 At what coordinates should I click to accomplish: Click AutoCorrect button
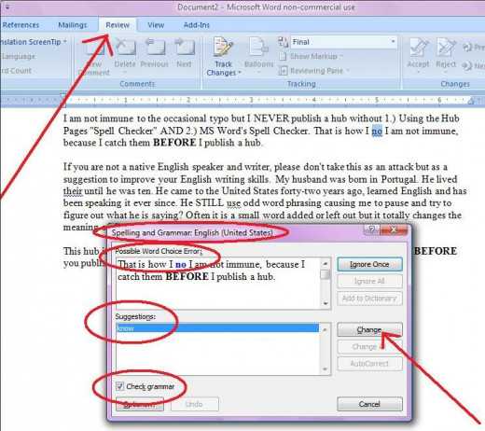369,364
